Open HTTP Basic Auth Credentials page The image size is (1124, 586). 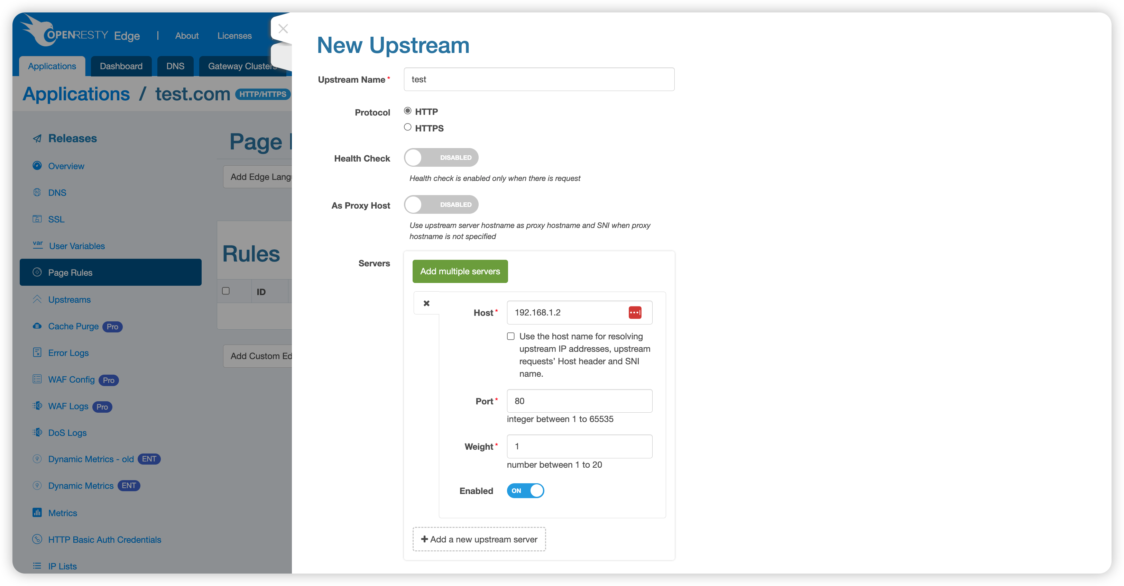tap(104, 540)
